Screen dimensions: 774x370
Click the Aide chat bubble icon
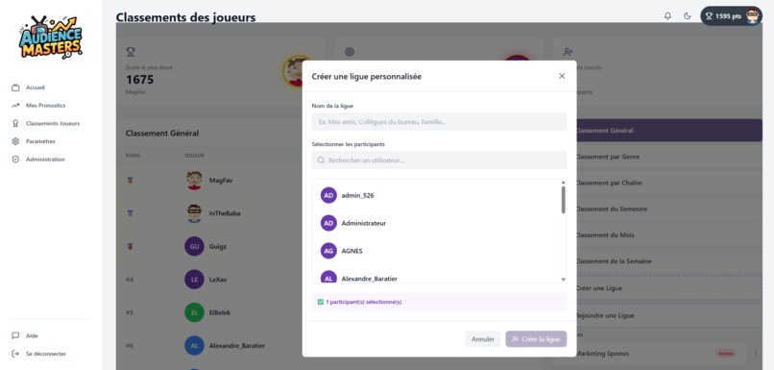[x=15, y=335]
